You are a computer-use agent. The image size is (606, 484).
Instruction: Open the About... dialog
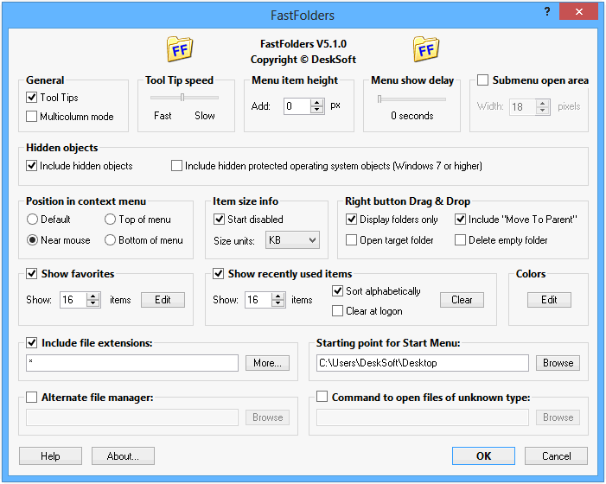coord(123,456)
